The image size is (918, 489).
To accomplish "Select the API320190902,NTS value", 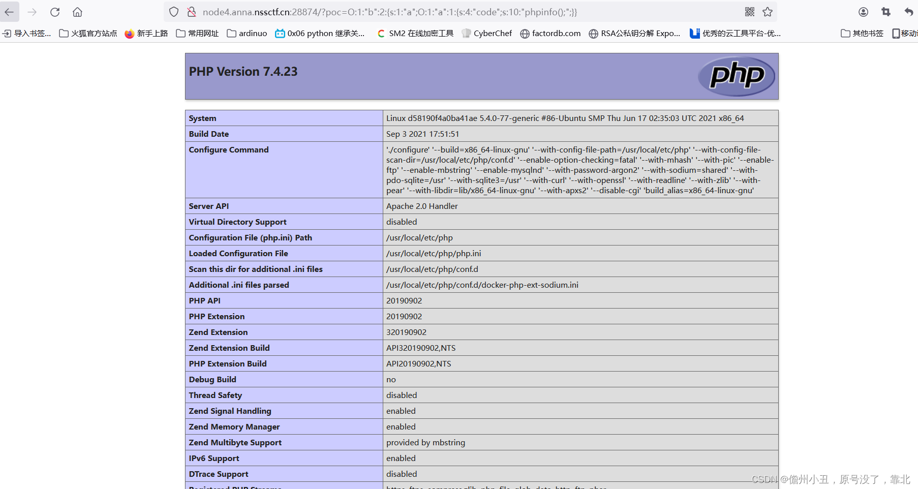I will 421,348.
